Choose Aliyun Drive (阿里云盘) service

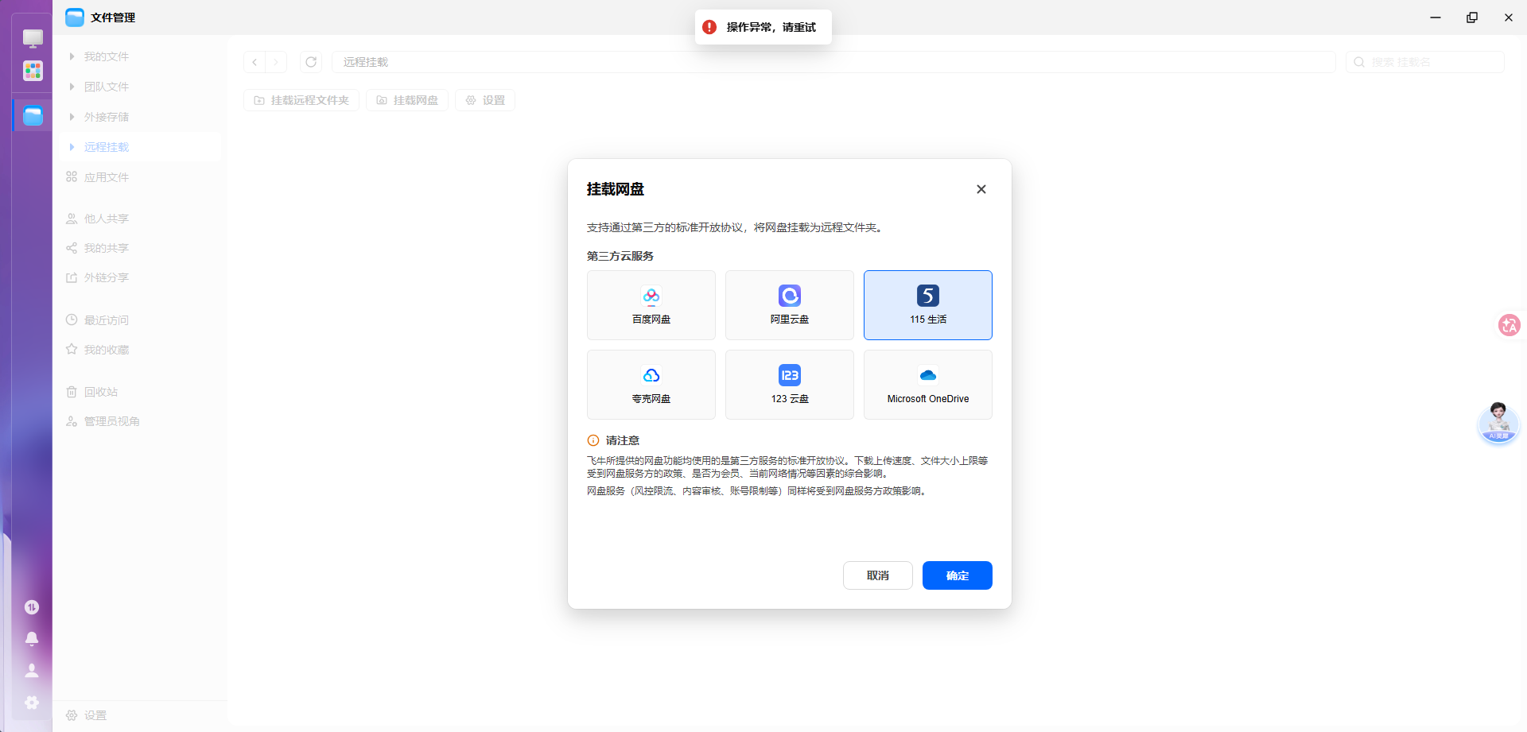click(790, 305)
